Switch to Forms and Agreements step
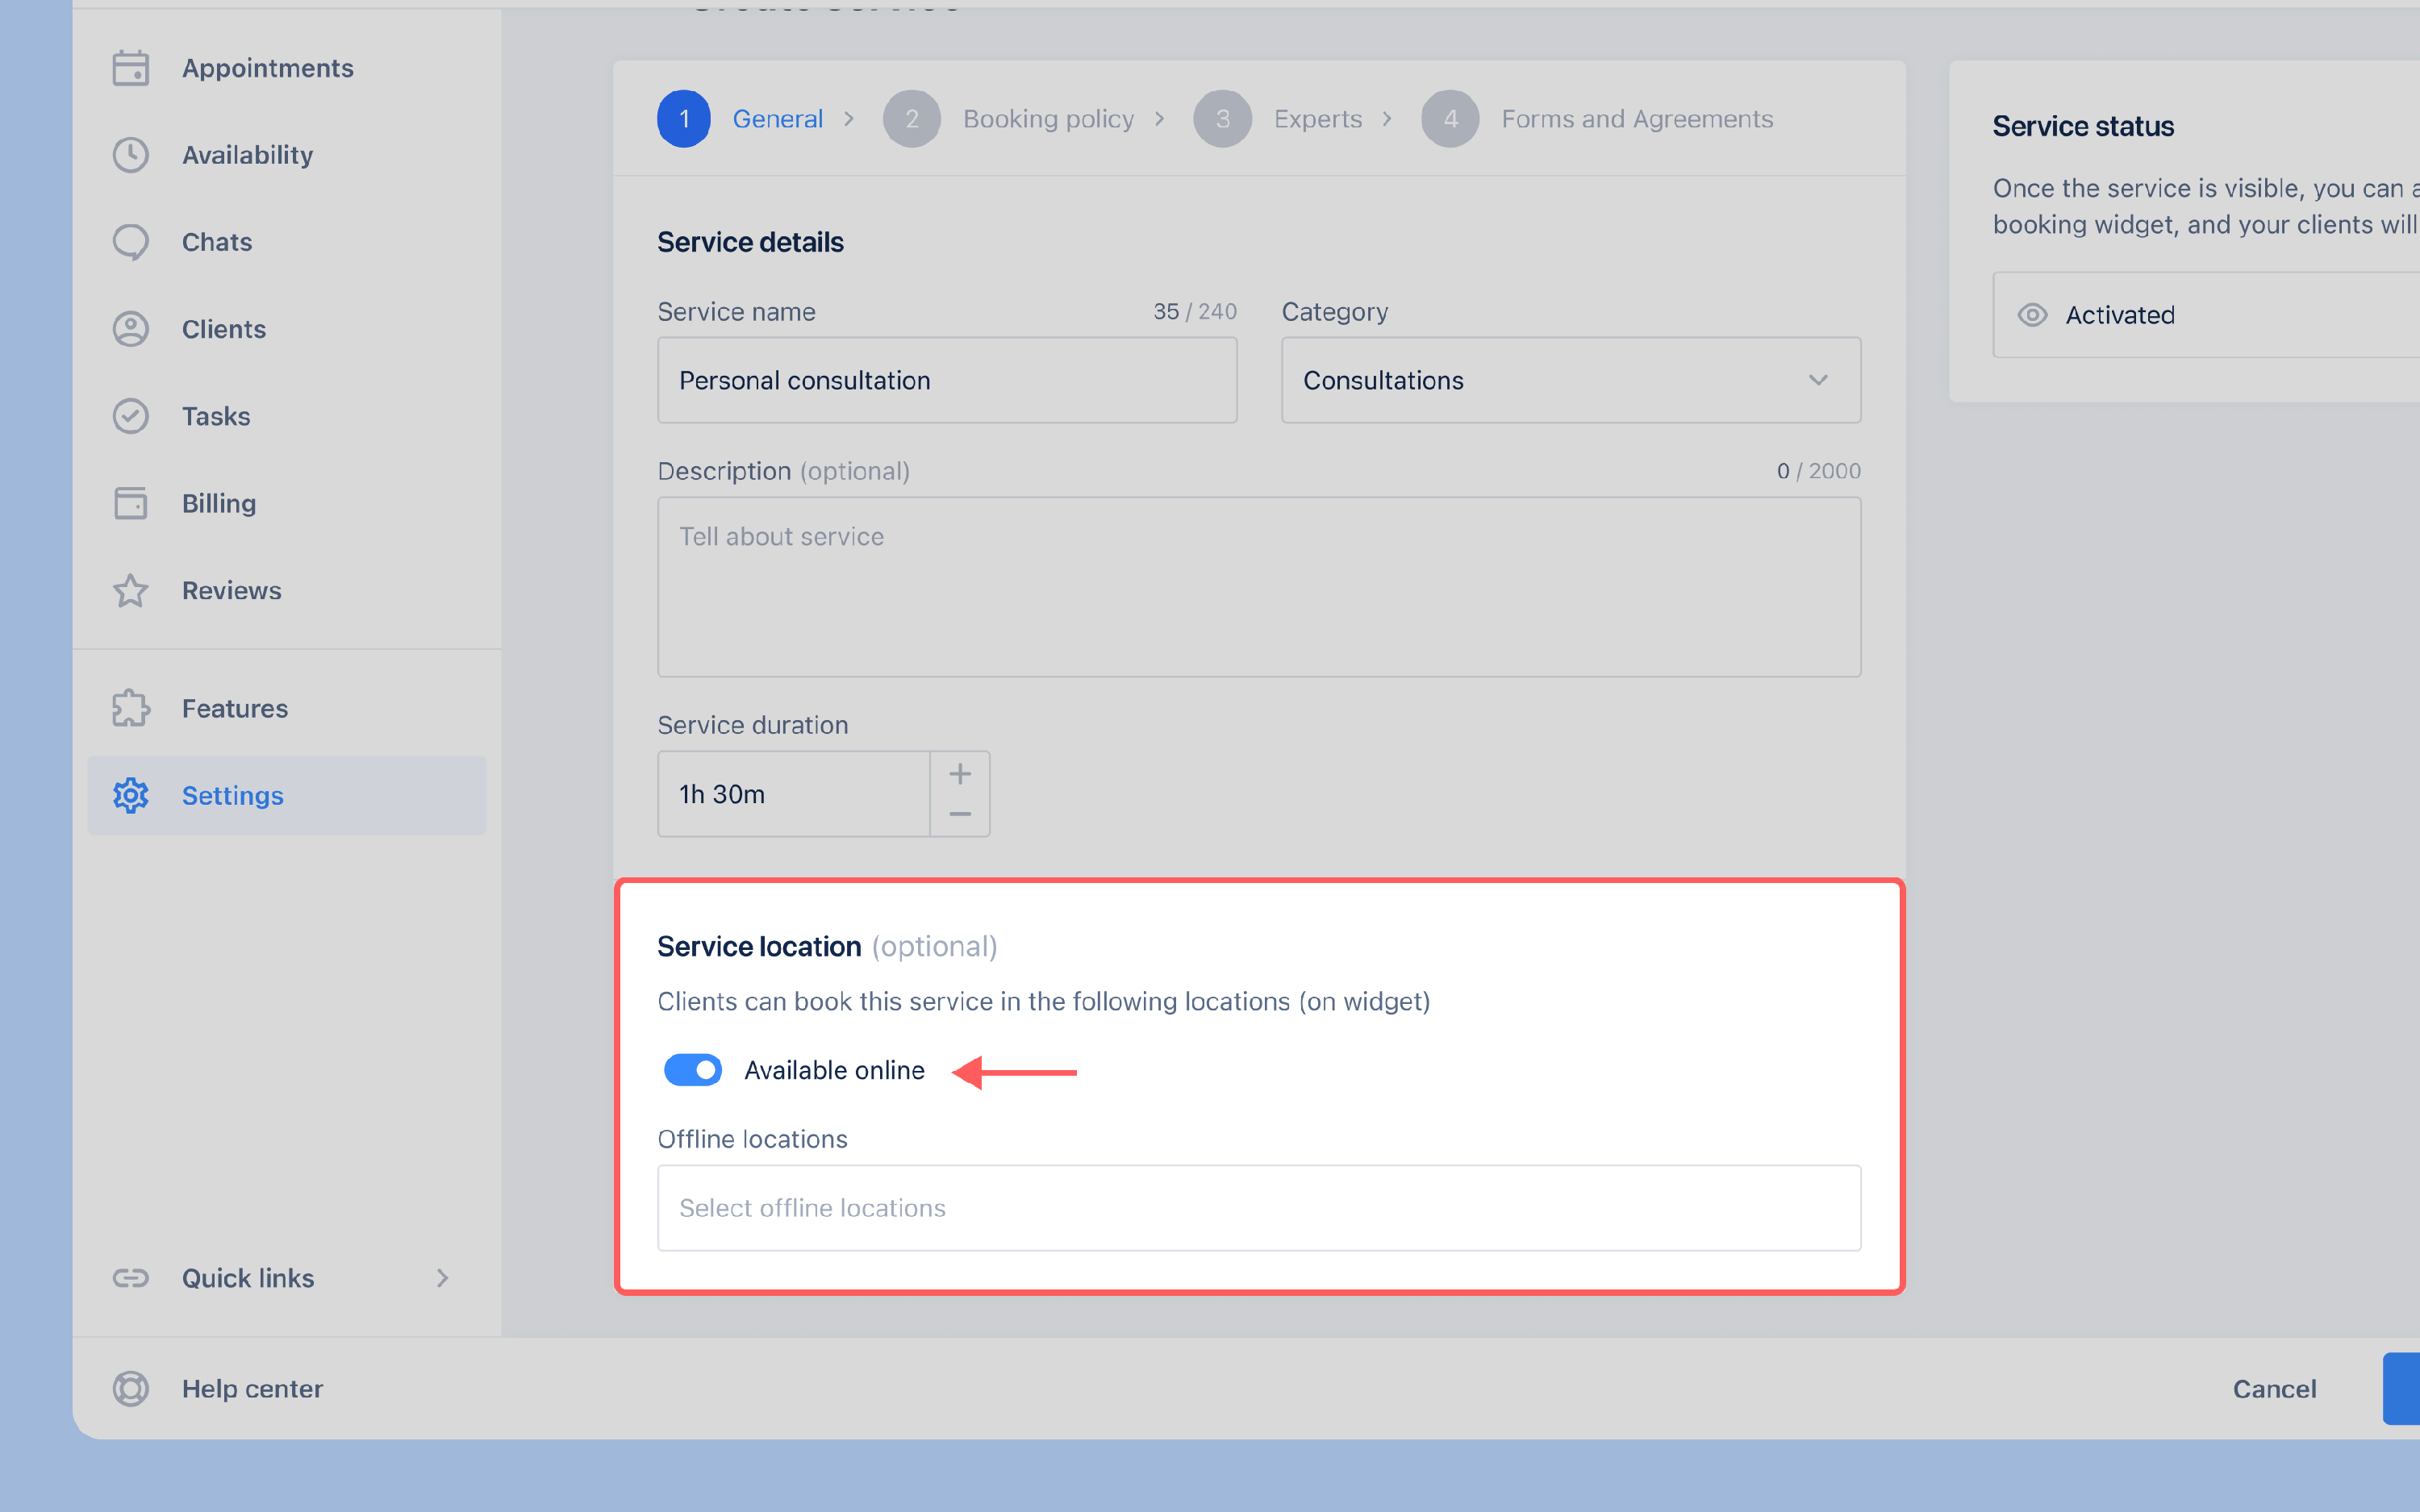2420x1512 pixels. 1636,119
